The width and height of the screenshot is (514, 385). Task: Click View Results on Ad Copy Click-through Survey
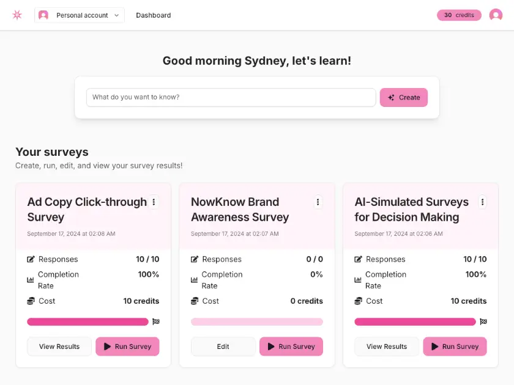tap(59, 346)
